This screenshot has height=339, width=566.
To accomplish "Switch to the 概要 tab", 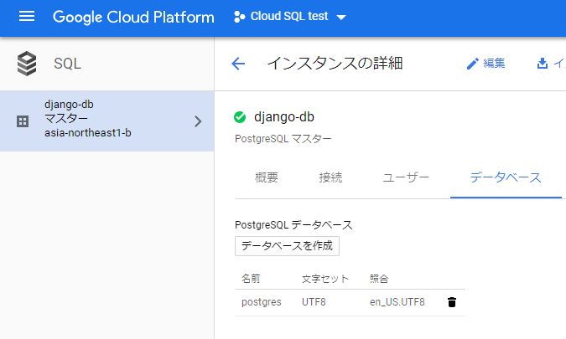I will coord(267,177).
